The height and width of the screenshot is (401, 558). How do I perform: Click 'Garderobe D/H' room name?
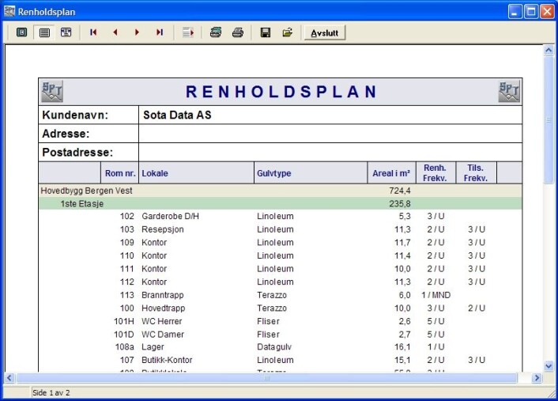[170, 216]
